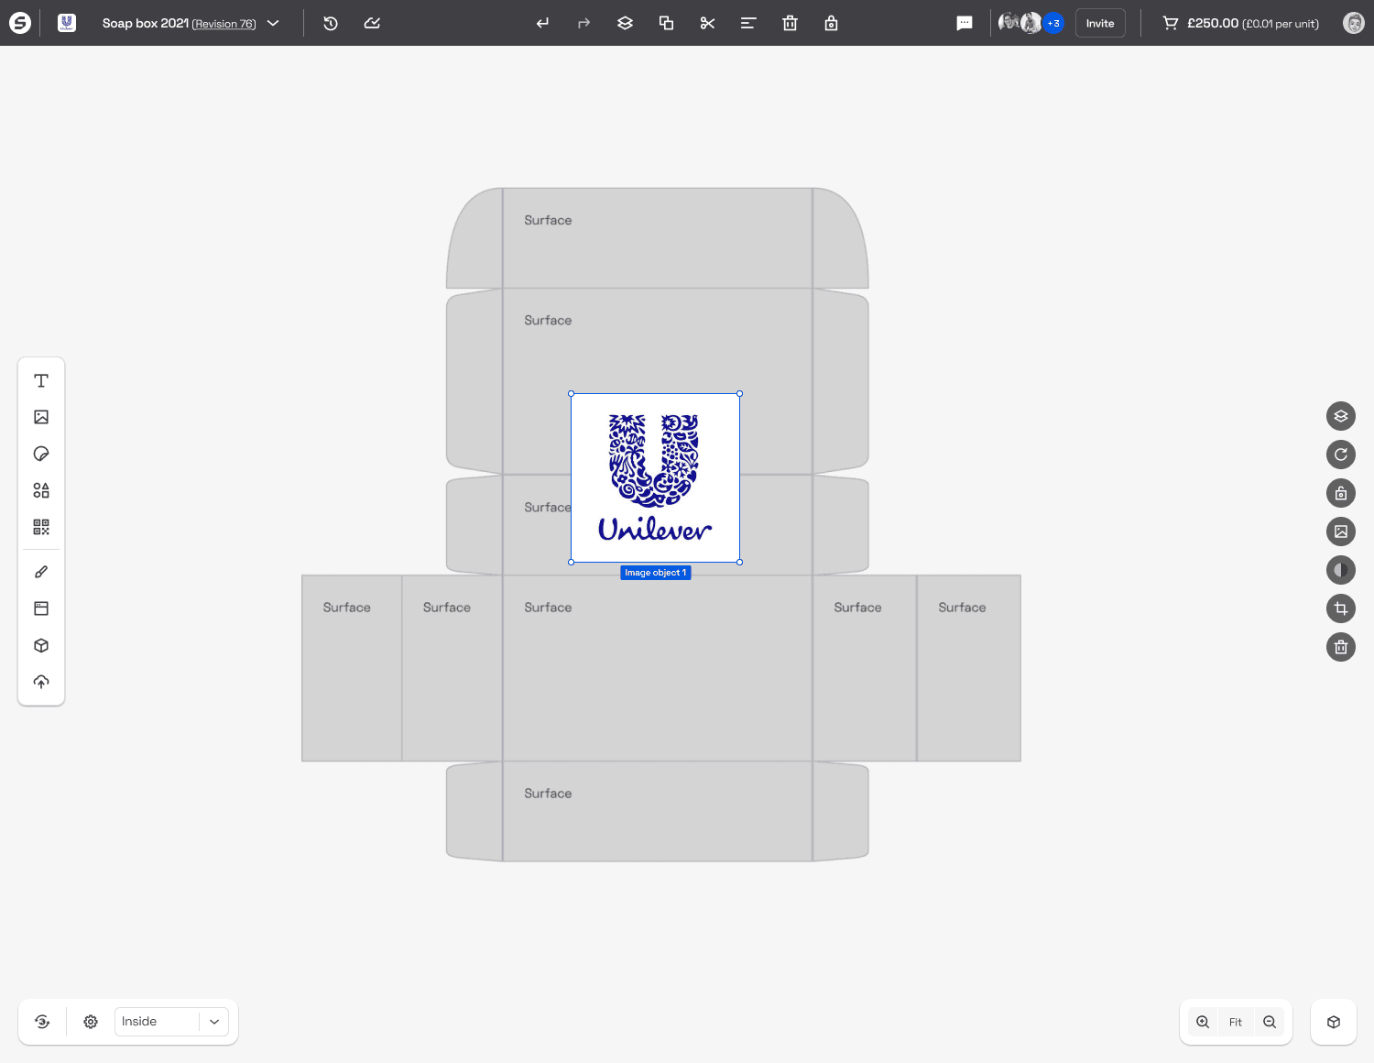Select the far-left Surface panel

pyautogui.click(x=352, y=668)
